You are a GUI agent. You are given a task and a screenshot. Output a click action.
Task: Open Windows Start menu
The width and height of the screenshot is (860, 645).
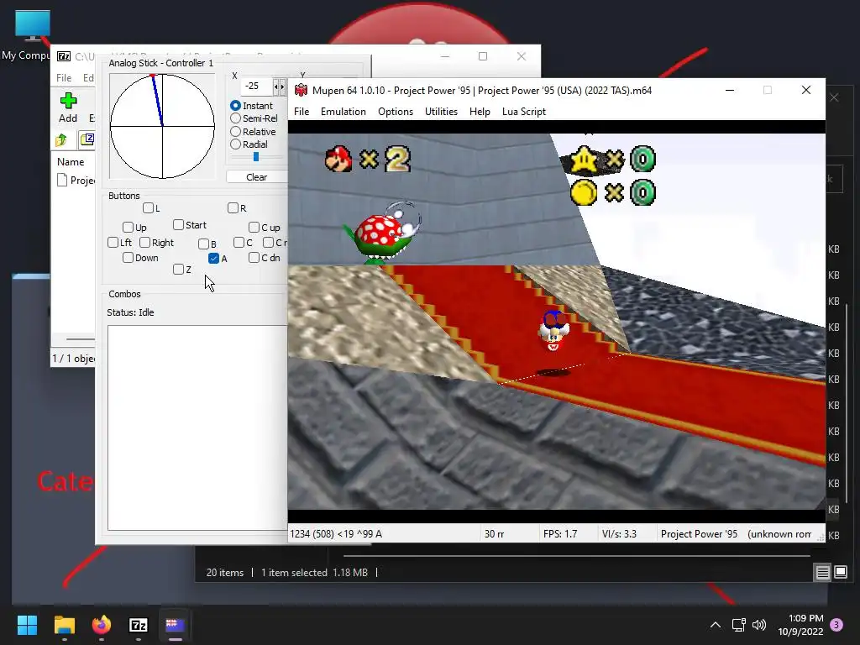click(x=27, y=625)
